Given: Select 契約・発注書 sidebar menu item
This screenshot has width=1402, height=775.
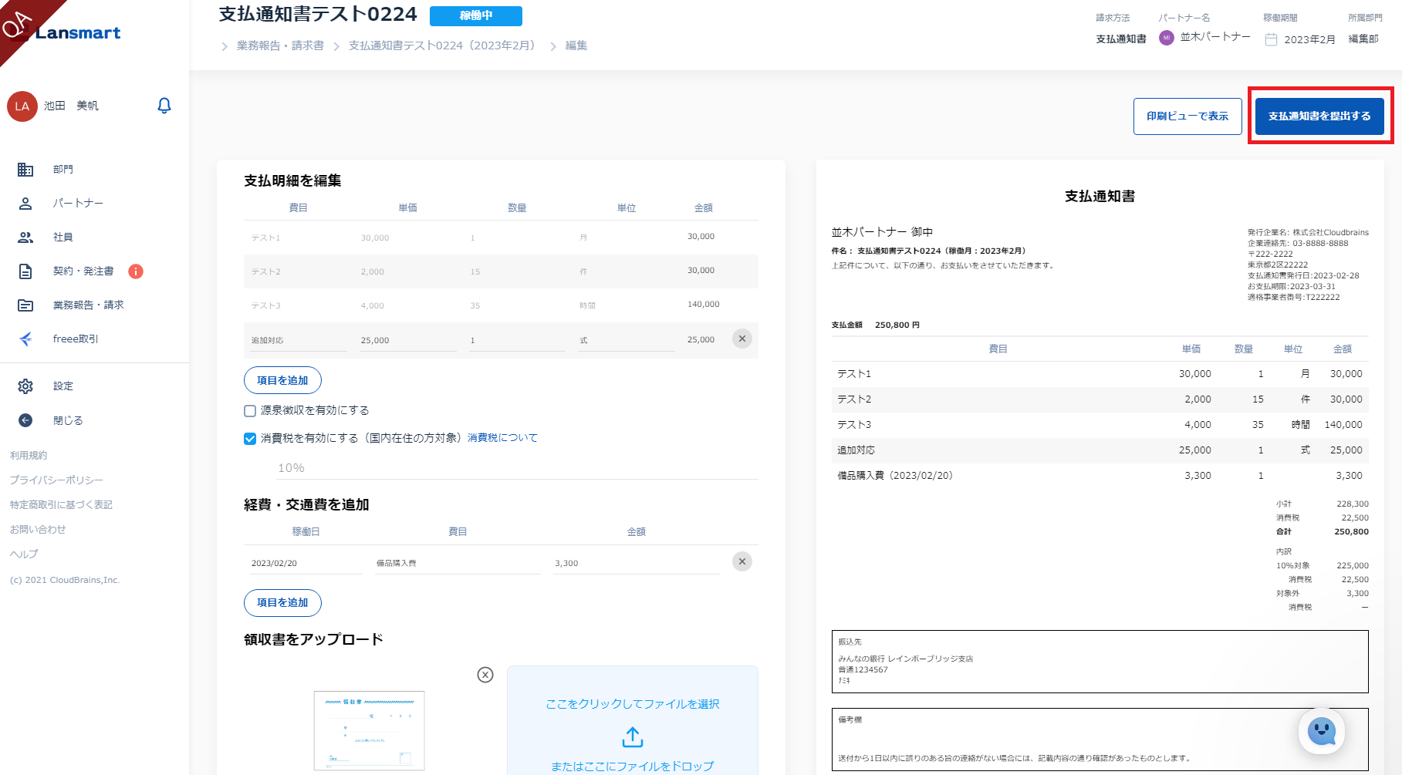Looking at the screenshot, I should 83,271.
